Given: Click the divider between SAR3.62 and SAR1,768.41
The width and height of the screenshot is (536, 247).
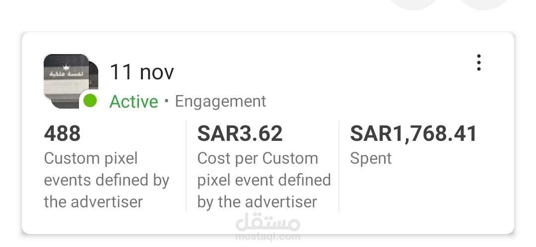Looking at the screenshot, I should 339,166.
